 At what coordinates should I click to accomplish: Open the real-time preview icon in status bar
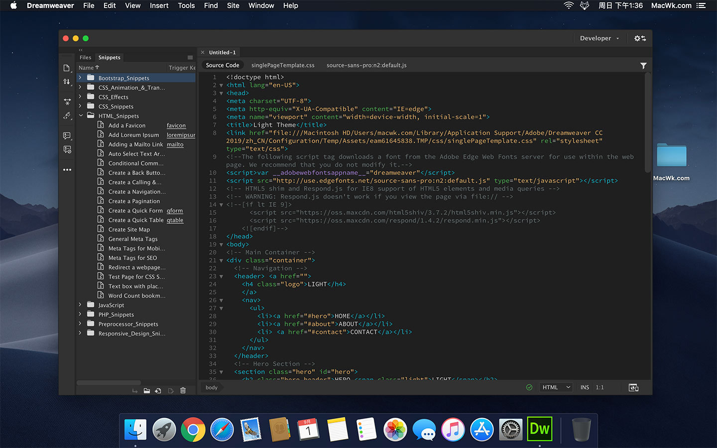pos(633,387)
